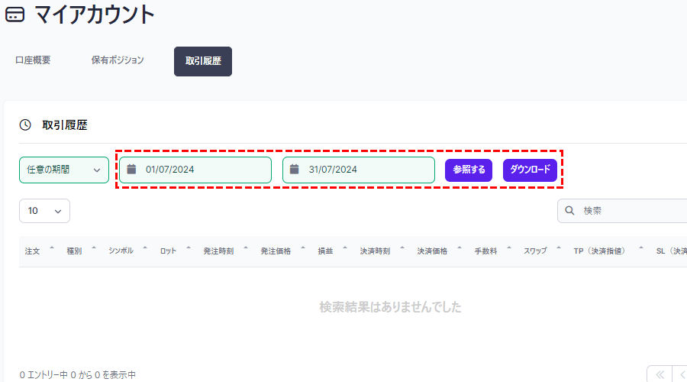Open the 10 entries-per-page dropdown

tap(44, 211)
